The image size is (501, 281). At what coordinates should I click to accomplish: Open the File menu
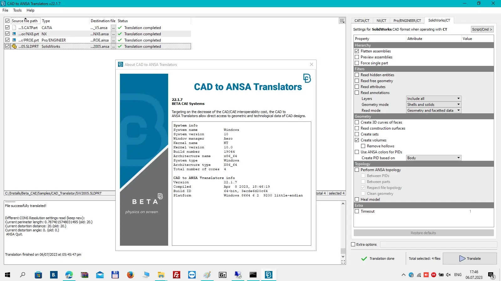5,10
